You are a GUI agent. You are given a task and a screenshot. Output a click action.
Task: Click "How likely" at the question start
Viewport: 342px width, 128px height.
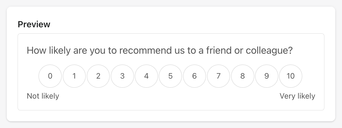(x=49, y=50)
